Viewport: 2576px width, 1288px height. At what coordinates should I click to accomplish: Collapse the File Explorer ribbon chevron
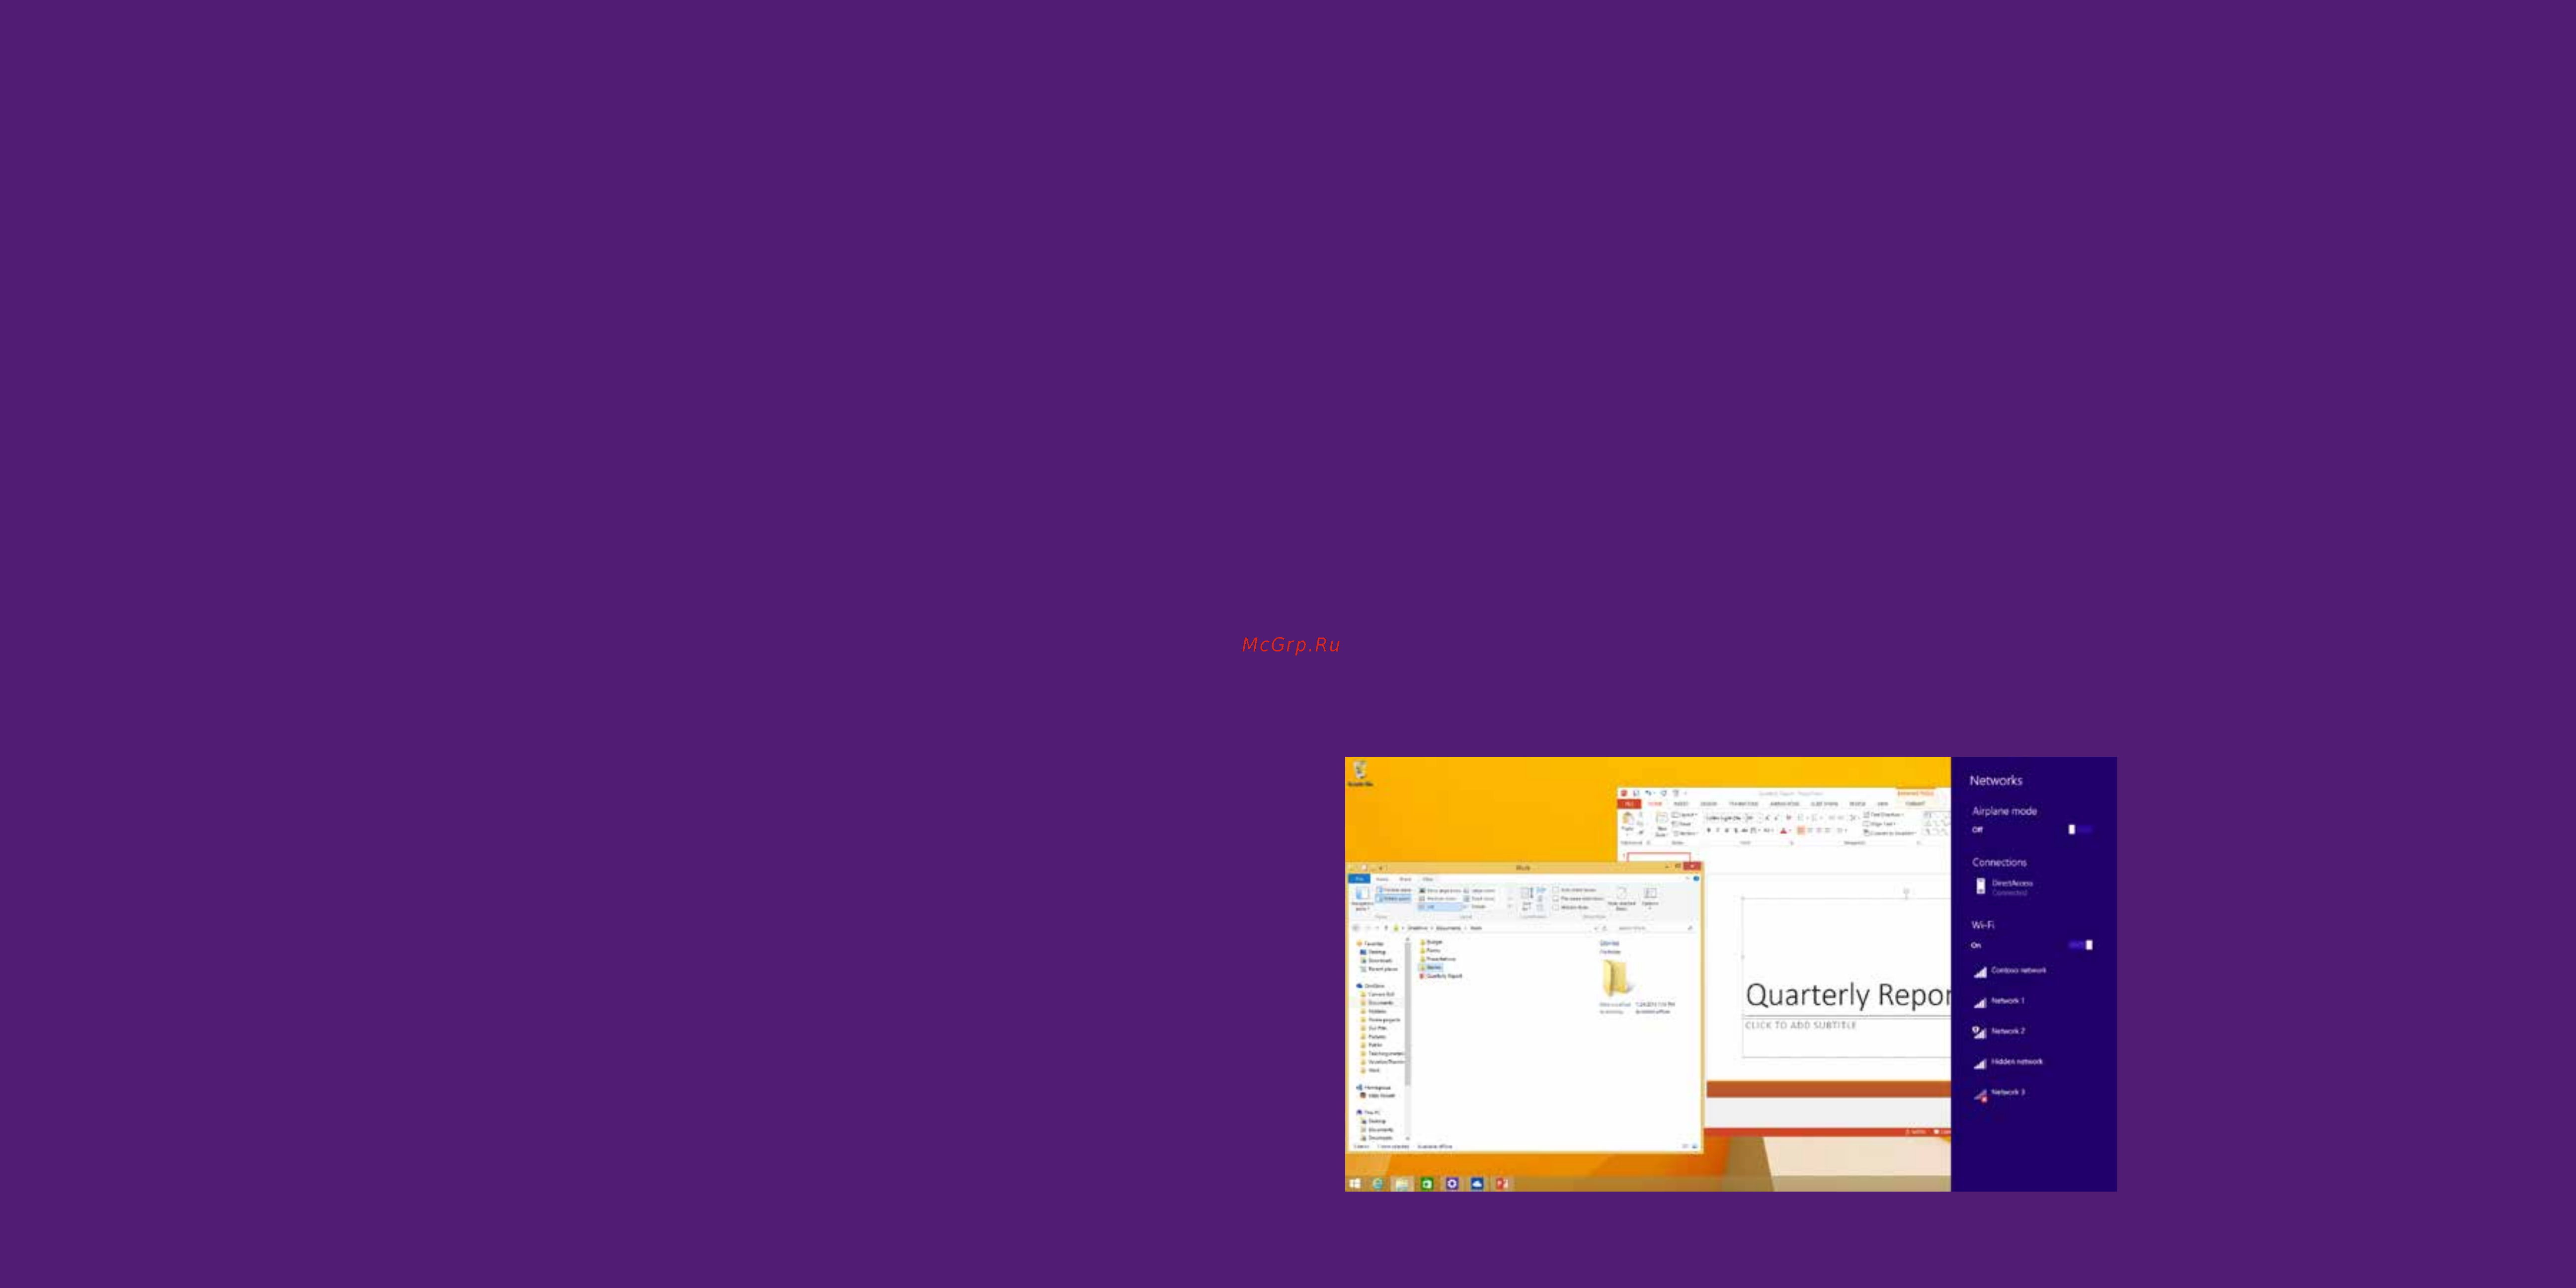(x=1688, y=878)
